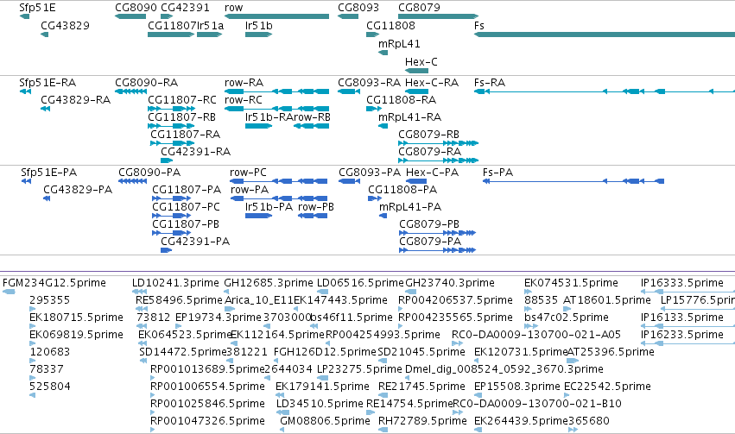
Task: Click the mRpL41-PA protein label
Action: point(410,207)
